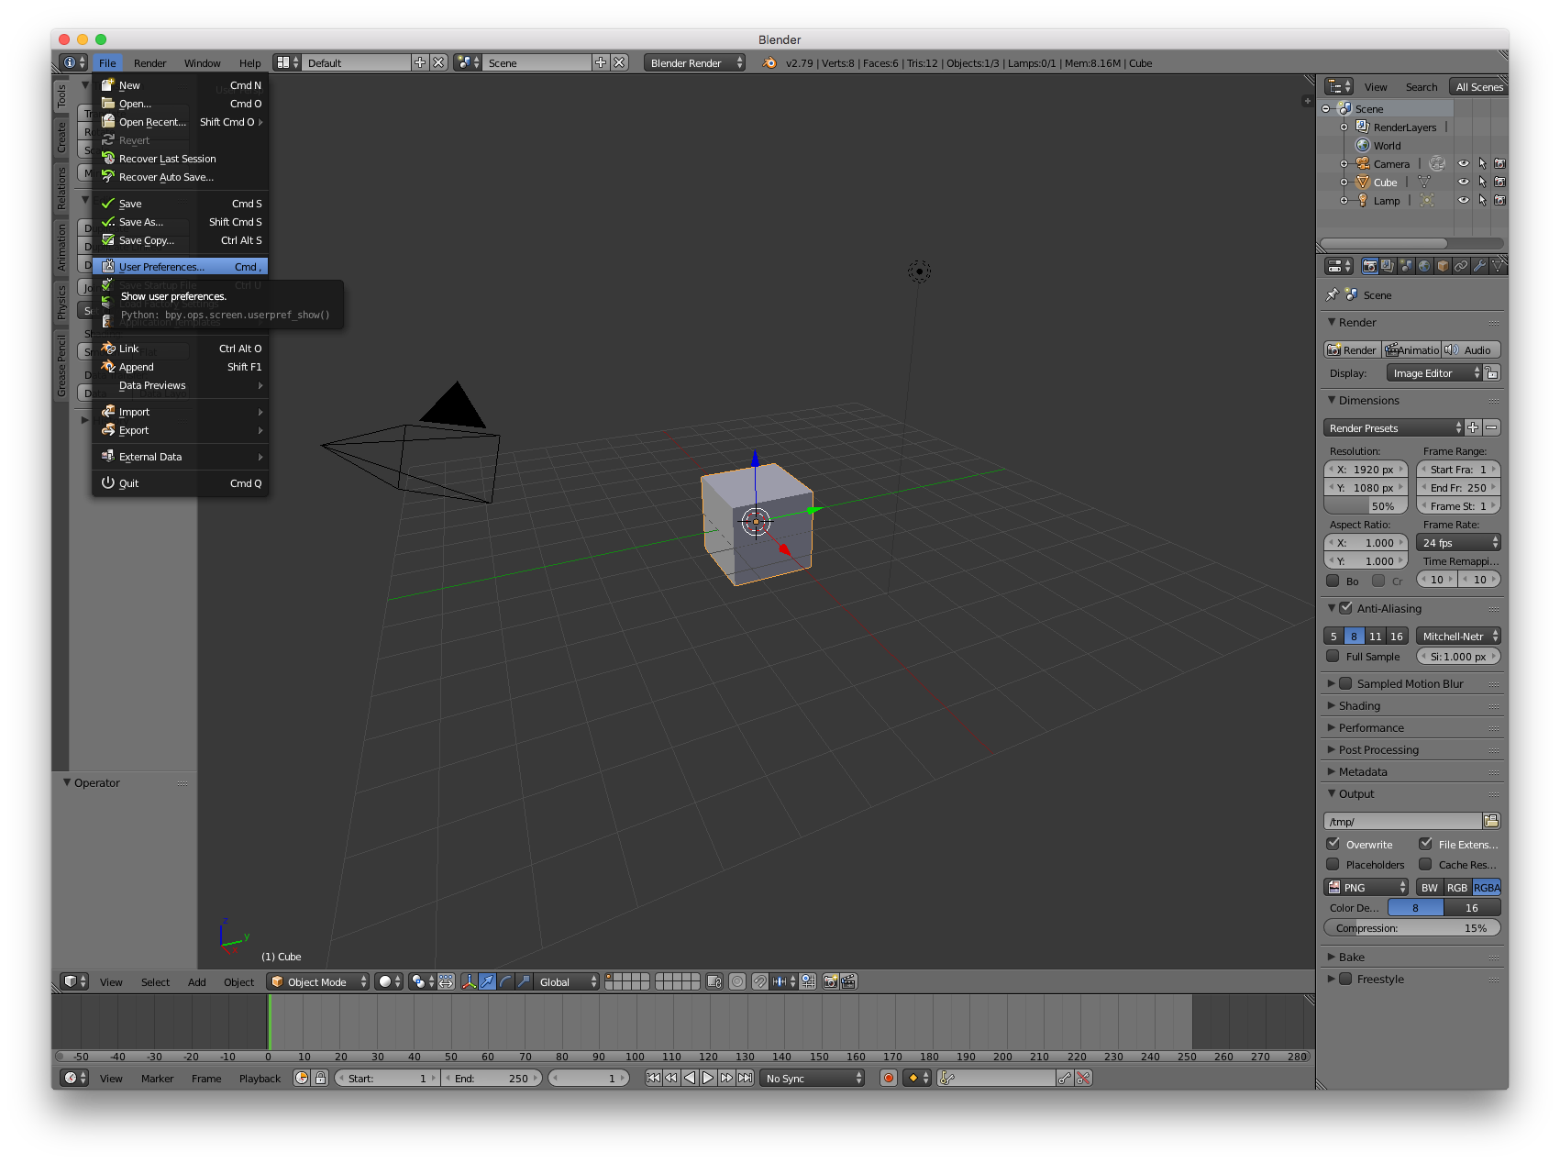Expand the RenderLayers item in the Outliner
This screenshot has height=1163, width=1560.
[1345, 127]
